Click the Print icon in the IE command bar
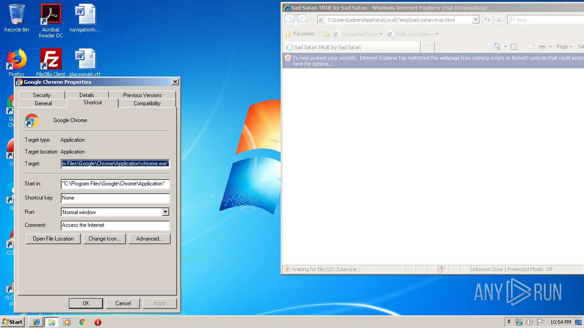 click(542, 47)
